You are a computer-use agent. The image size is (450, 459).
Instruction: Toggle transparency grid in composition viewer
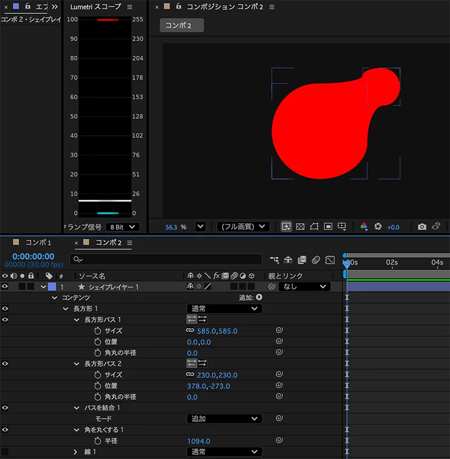(x=300, y=227)
